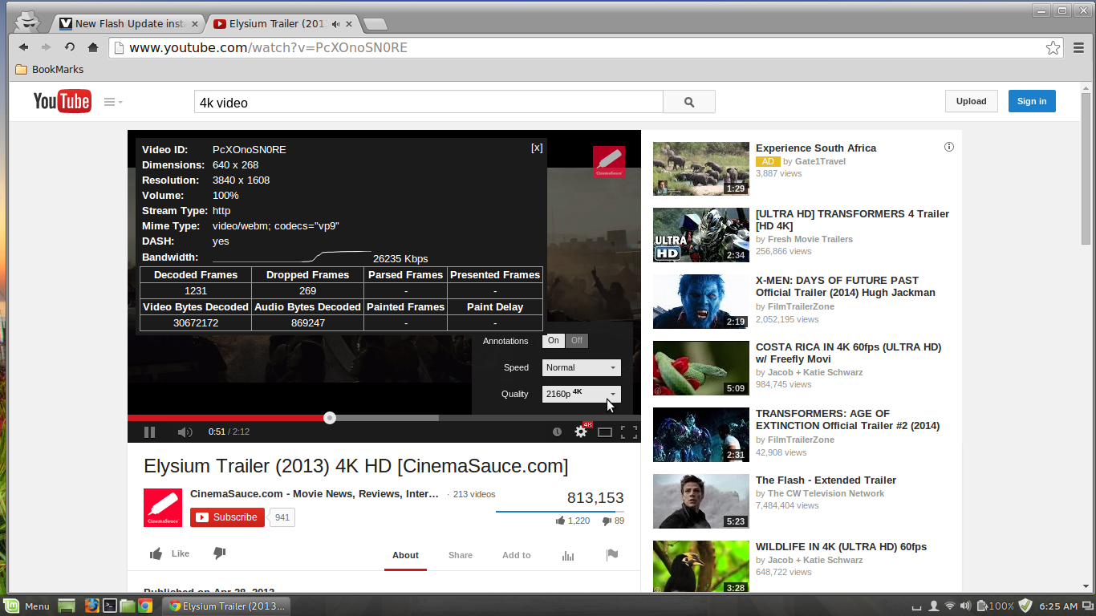Click the CinemaSauce channel avatar
The height and width of the screenshot is (616, 1096).
coord(163,507)
